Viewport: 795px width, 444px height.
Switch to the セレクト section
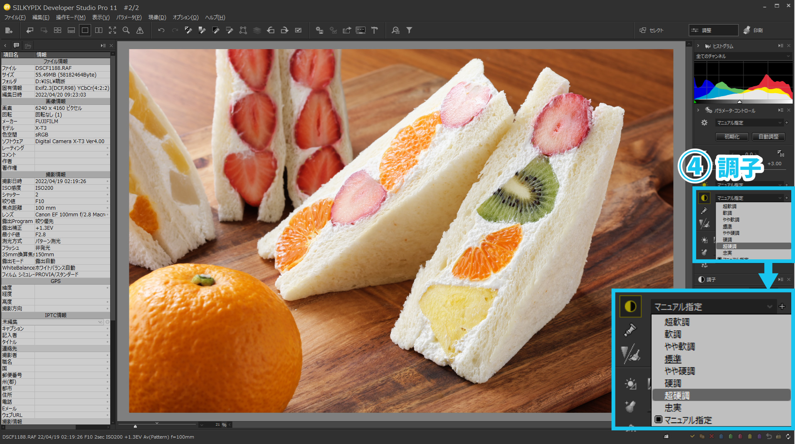pyautogui.click(x=652, y=30)
